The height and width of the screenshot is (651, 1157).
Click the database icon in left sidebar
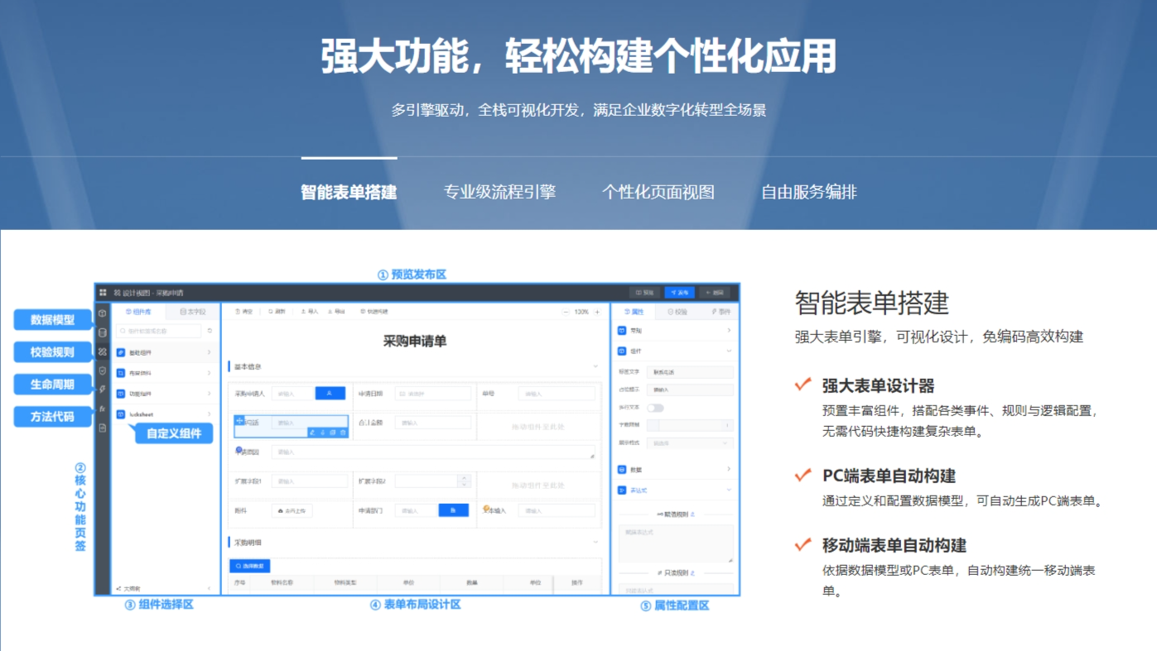(x=103, y=333)
